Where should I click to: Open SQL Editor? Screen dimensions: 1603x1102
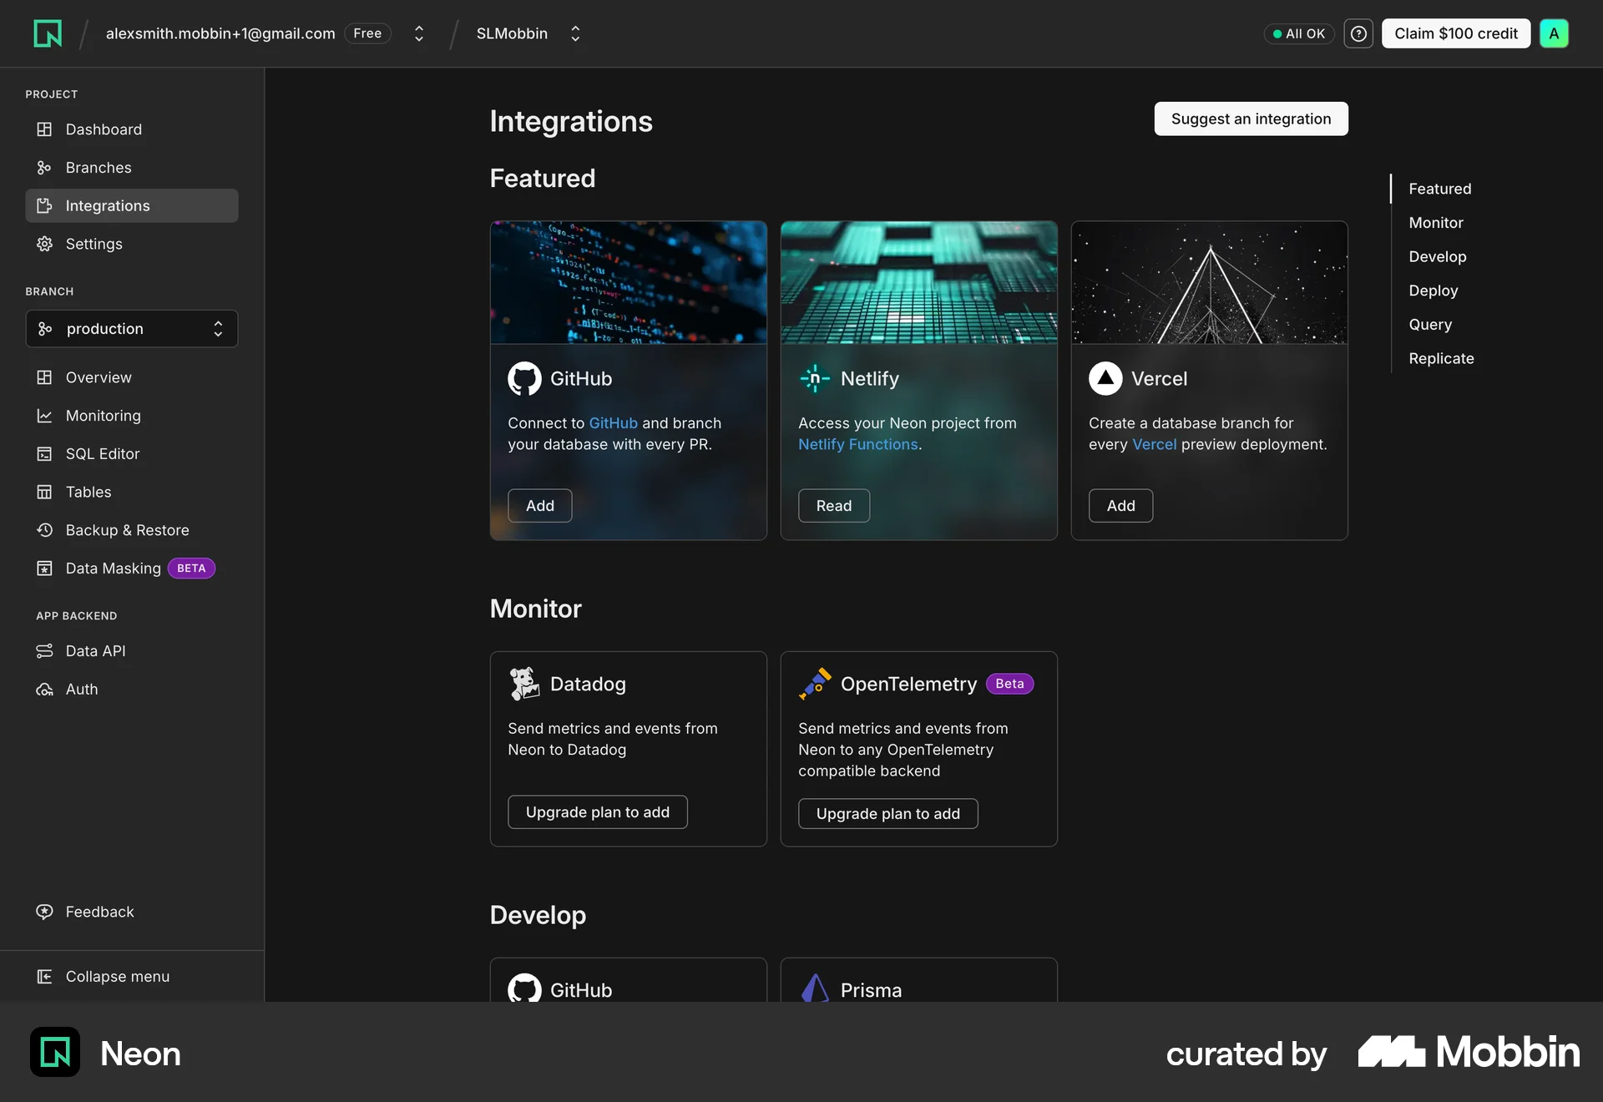(x=132, y=453)
